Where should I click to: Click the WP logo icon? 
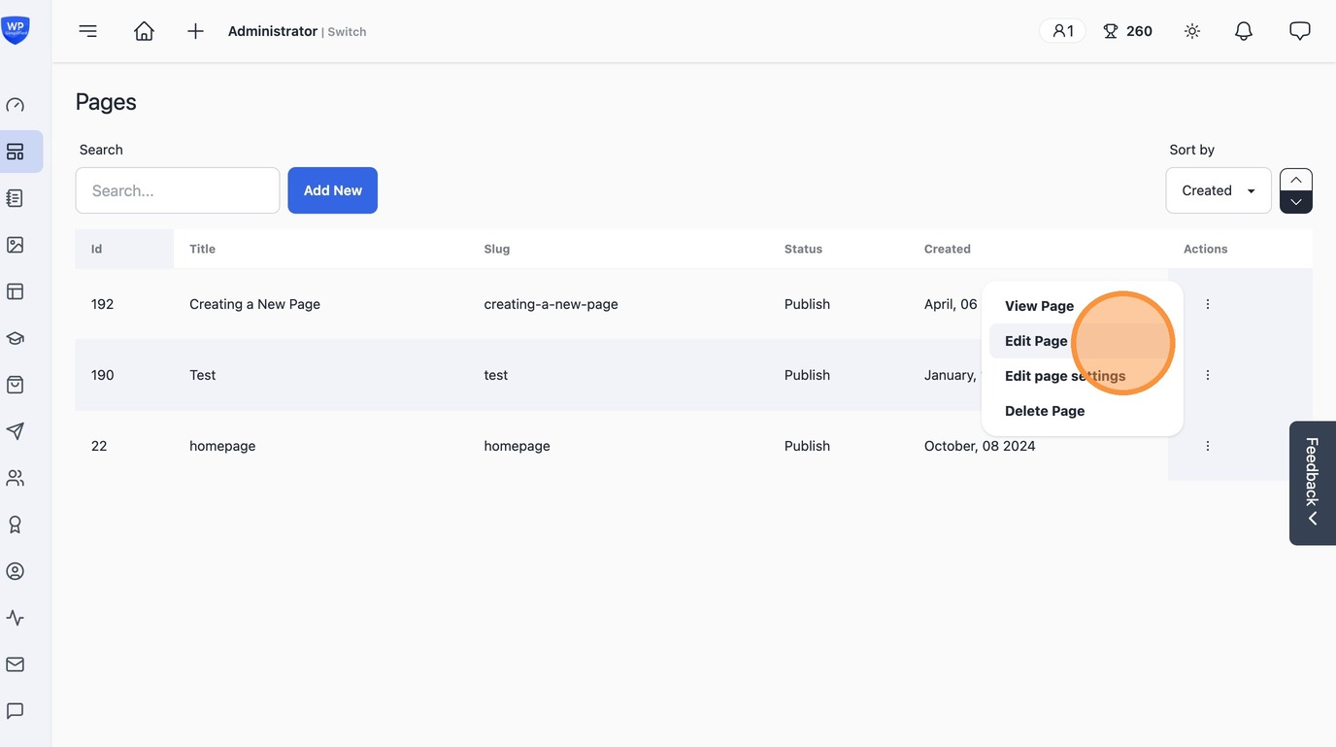(16, 30)
